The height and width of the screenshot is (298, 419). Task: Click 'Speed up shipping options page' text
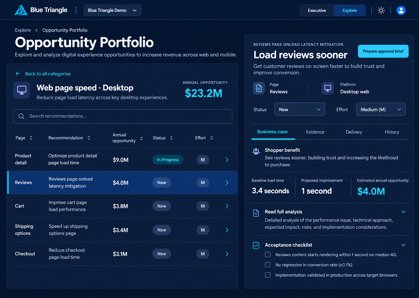click(x=68, y=230)
